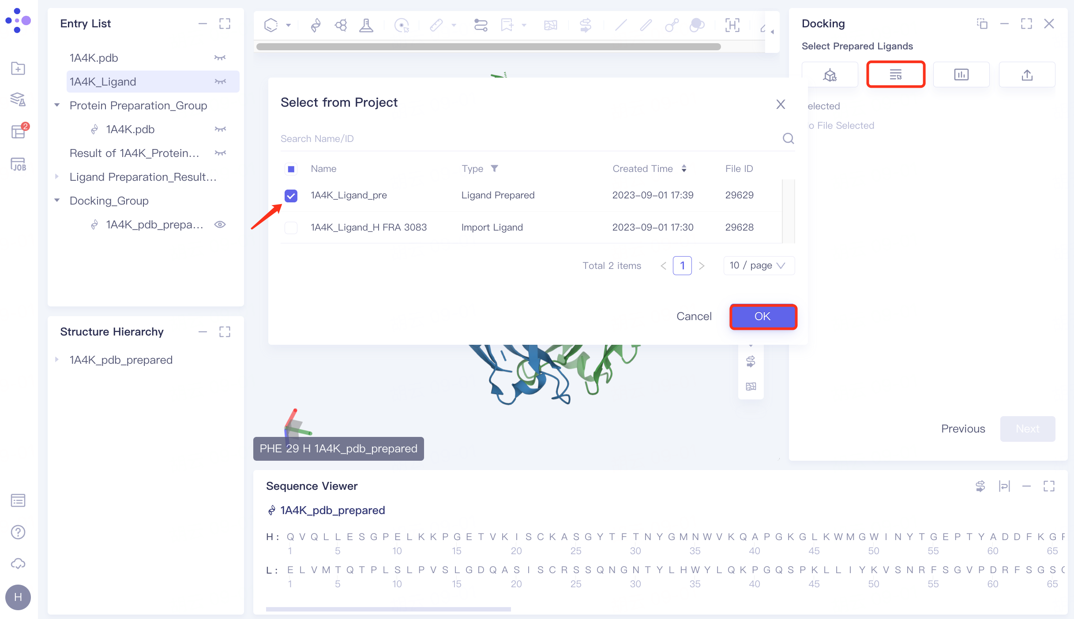
Task: Collapse the Docking_Group tree node
Action: [57, 201]
